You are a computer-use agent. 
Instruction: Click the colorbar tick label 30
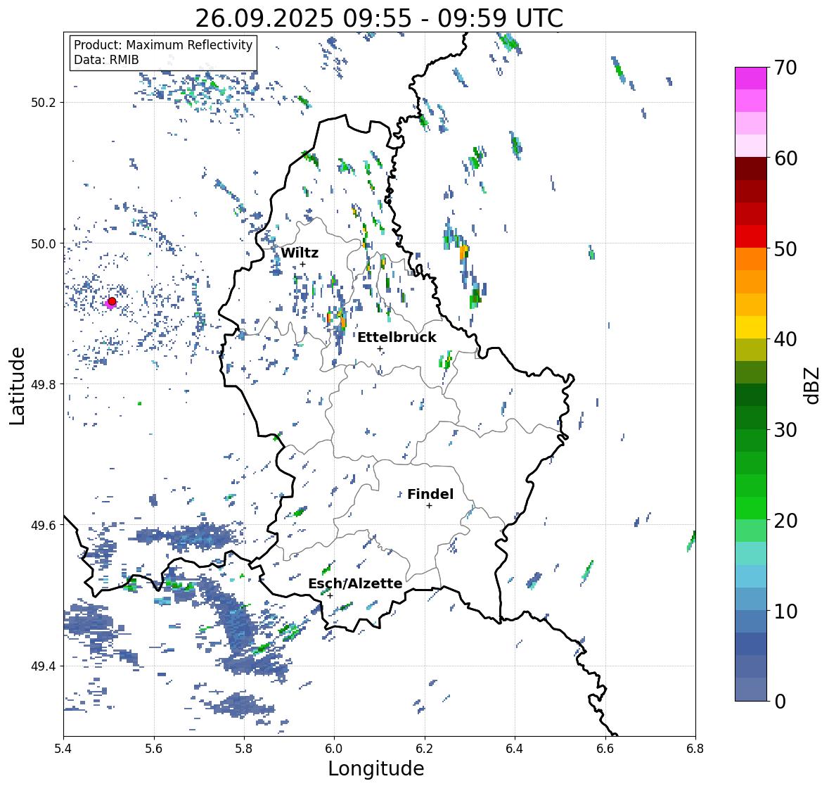[x=785, y=430]
